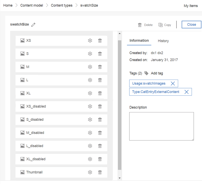The height and width of the screenshot is (184, 202).
Task: Open My items link
Action: [x=191, y=6]
